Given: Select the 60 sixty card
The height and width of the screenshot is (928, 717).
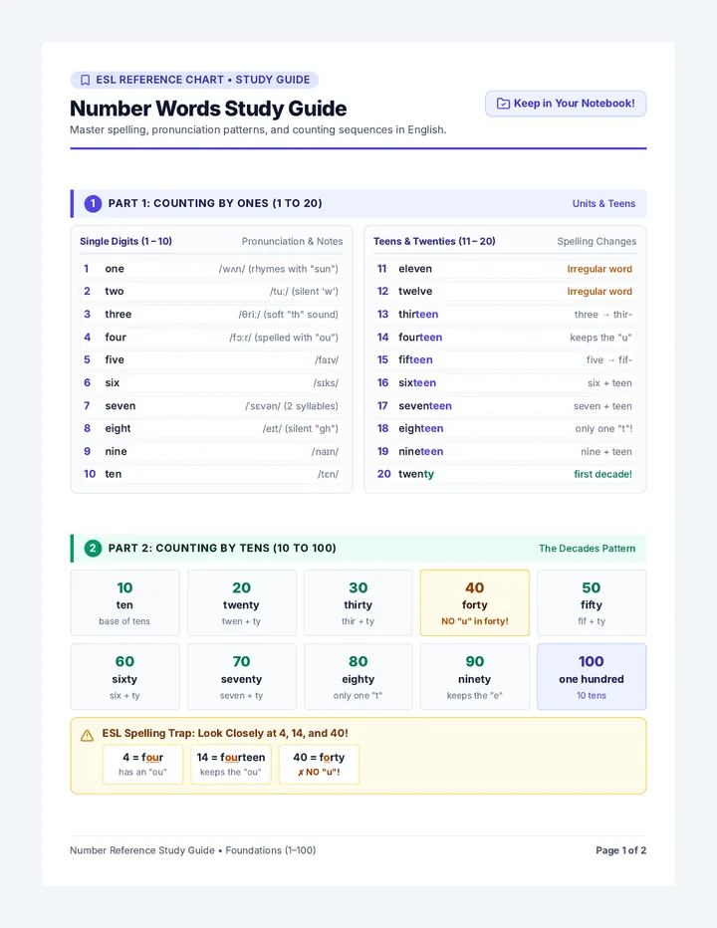Looking at the screenshot, I should [124, 676].
